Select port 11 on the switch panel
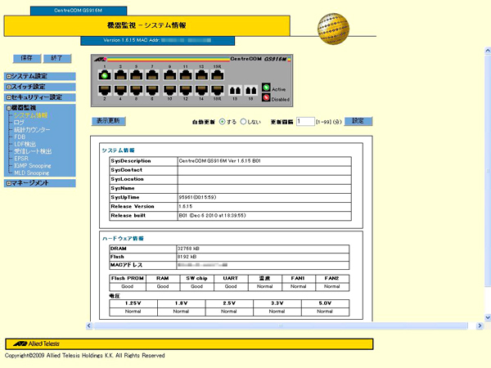This screenshot has height=368, width=491. [x=186, y=75]
